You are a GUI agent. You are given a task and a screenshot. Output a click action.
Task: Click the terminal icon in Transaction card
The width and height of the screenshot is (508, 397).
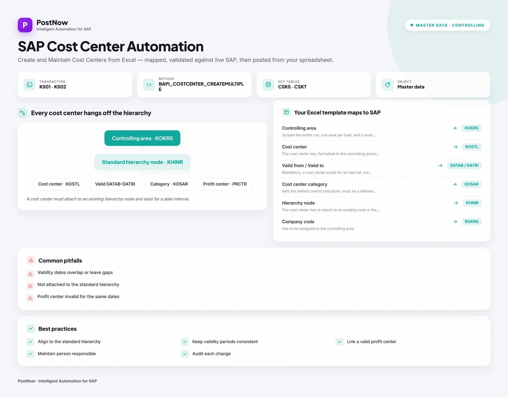29,85
